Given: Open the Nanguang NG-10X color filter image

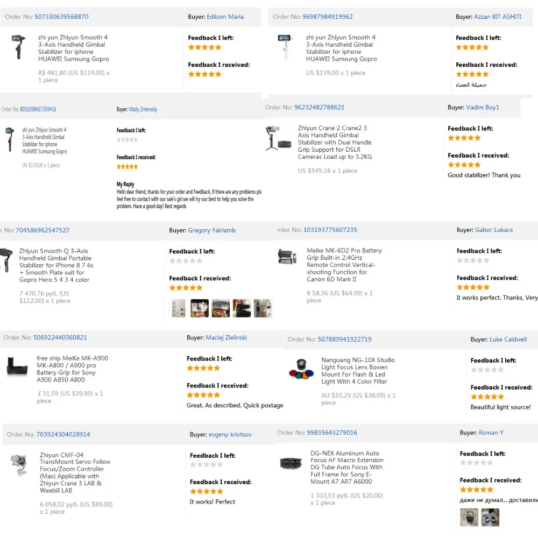Looking at the screenshot, I should point(301,369).
